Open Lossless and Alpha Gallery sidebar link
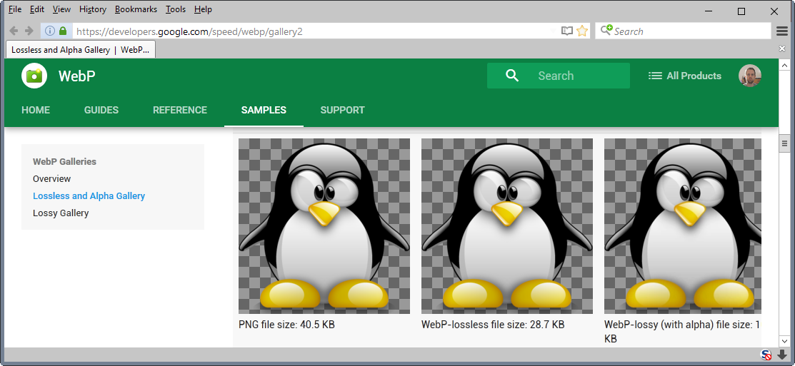The height and width of the screenshot is (366, 795). [x=89, y=196]
